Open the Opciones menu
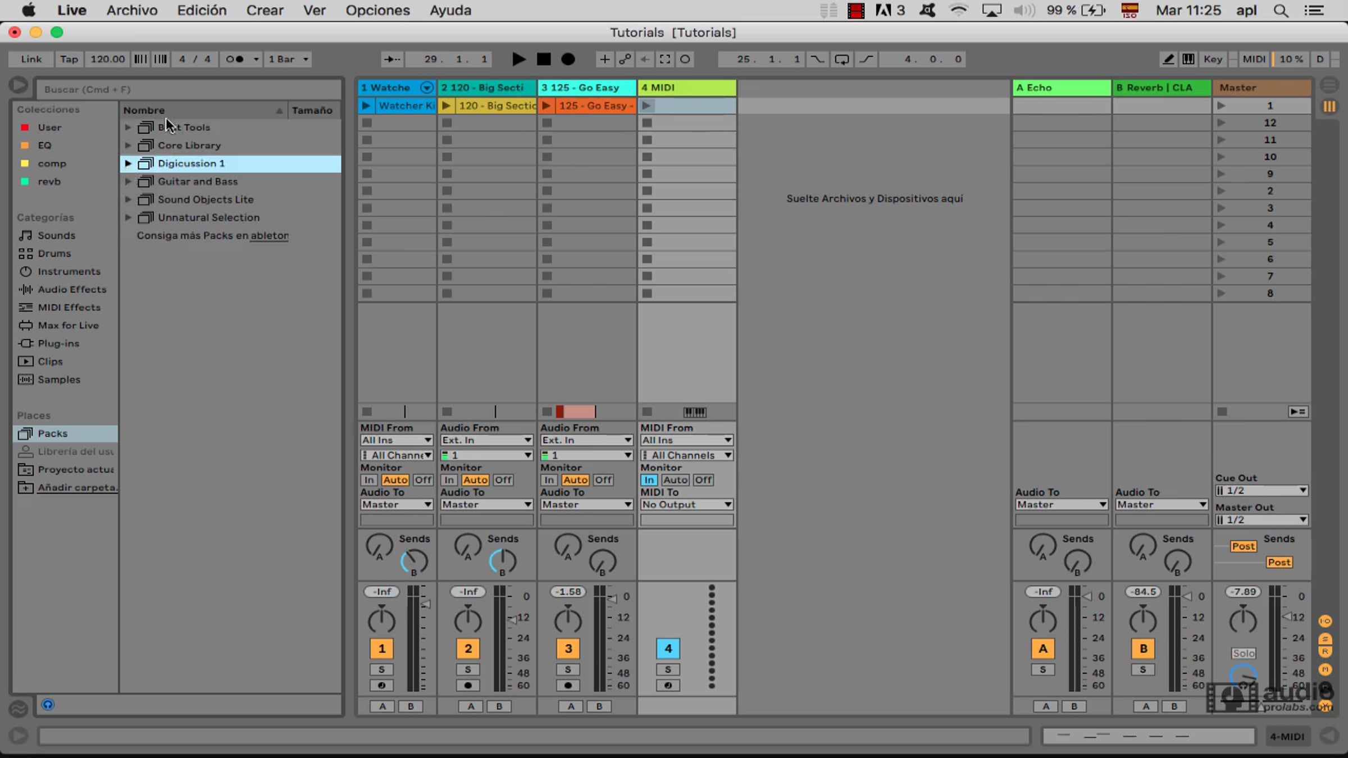This screenshot has height=758, width=1348. (x=377, y=10)
